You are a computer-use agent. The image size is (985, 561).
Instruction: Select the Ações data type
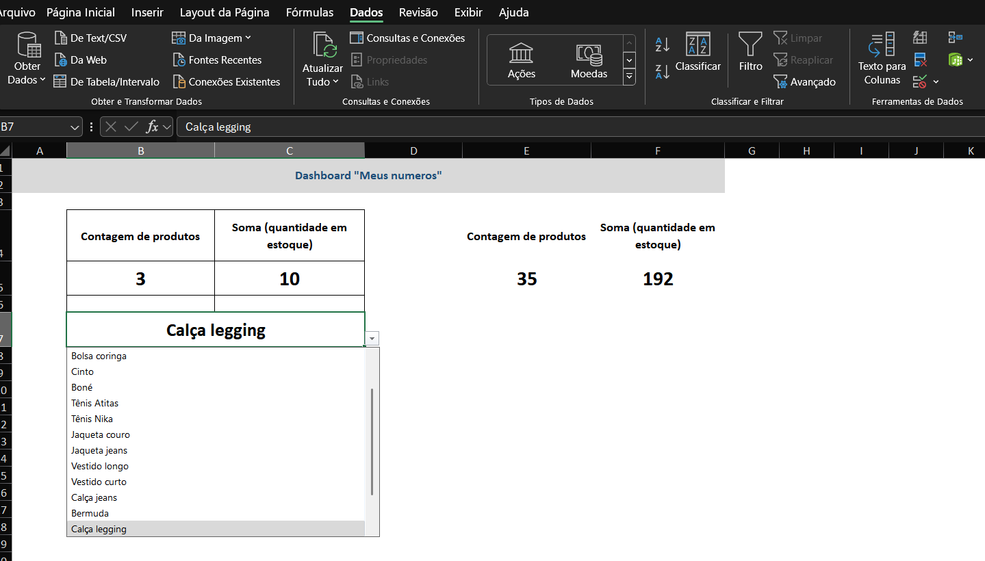522,60
